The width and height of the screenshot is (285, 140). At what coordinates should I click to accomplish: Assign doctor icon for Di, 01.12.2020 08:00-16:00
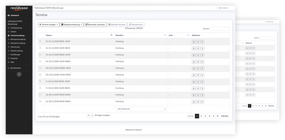coord(193,42)
